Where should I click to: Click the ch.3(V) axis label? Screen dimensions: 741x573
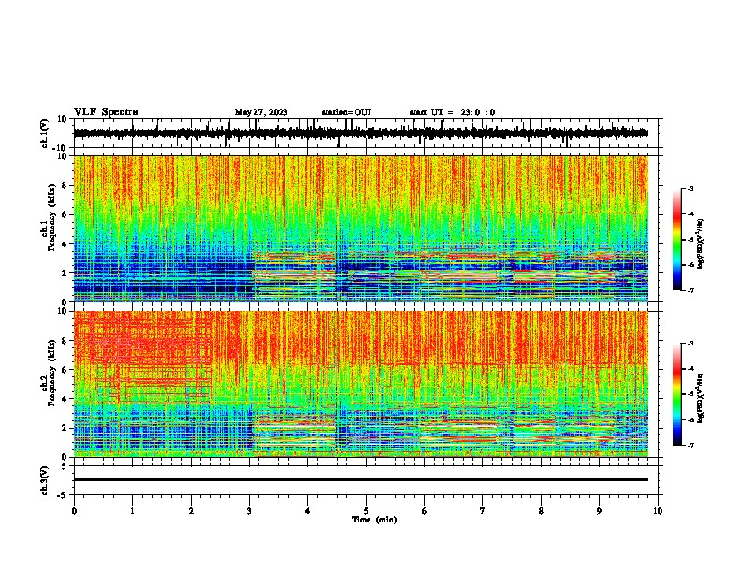(45, 480)
